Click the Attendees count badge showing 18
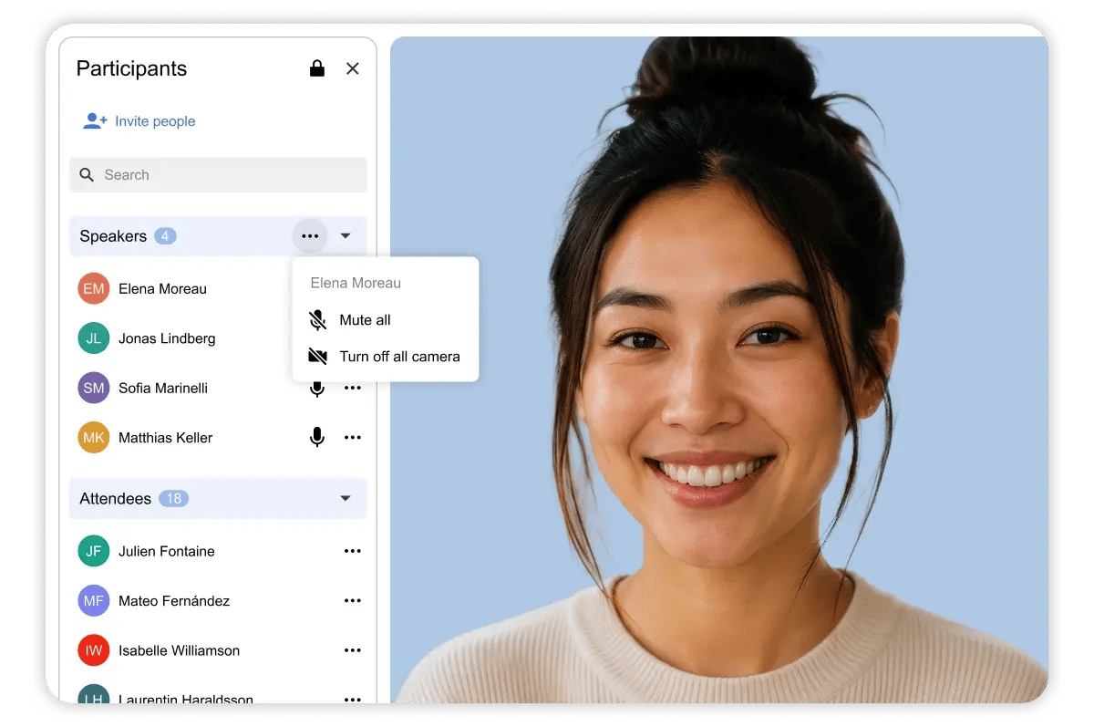 tap(173, 499)
